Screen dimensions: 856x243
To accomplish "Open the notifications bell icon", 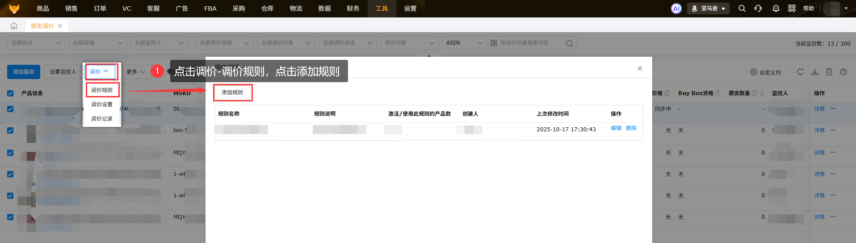I will [x=776, y=8].
